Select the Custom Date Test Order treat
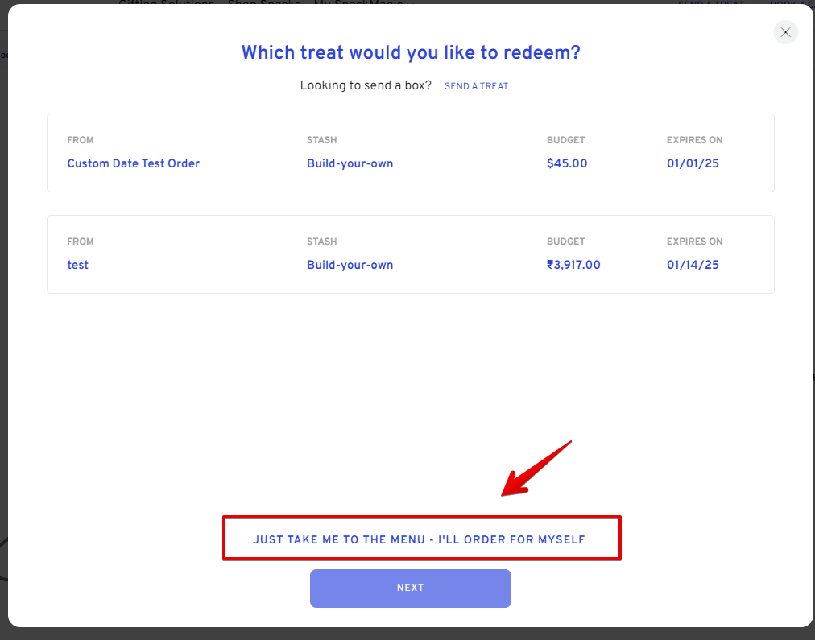This screenshot has width=815, height=640. [133, 163]
